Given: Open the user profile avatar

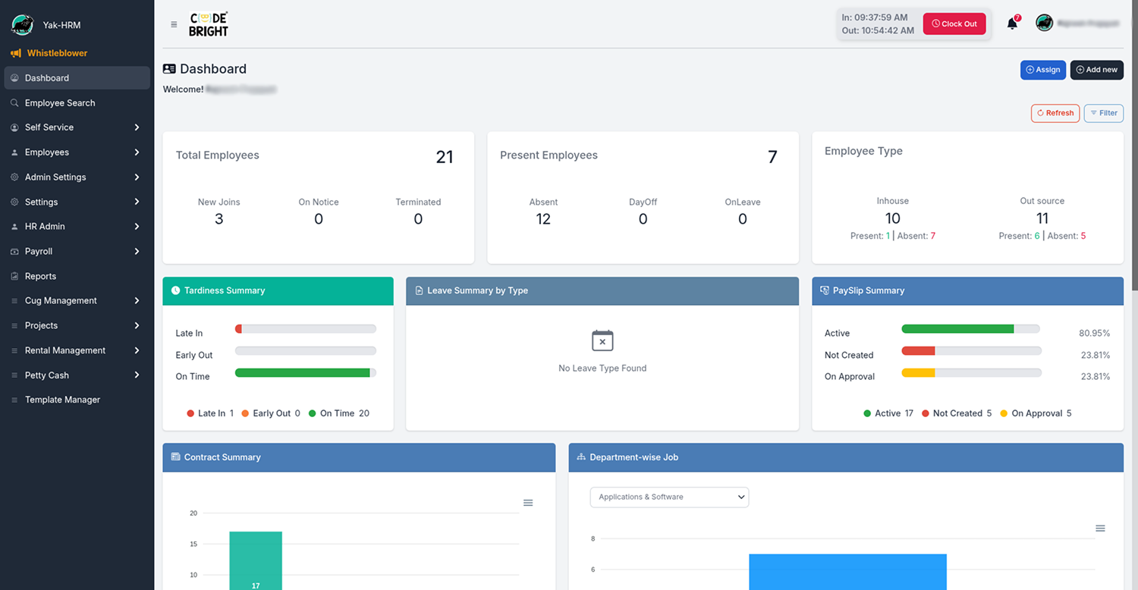Looking at the screenshot, I should tap(1045, 24).
